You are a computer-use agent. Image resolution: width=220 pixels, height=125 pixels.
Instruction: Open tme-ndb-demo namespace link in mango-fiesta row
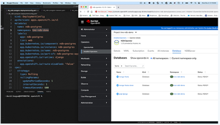(179, 77)
